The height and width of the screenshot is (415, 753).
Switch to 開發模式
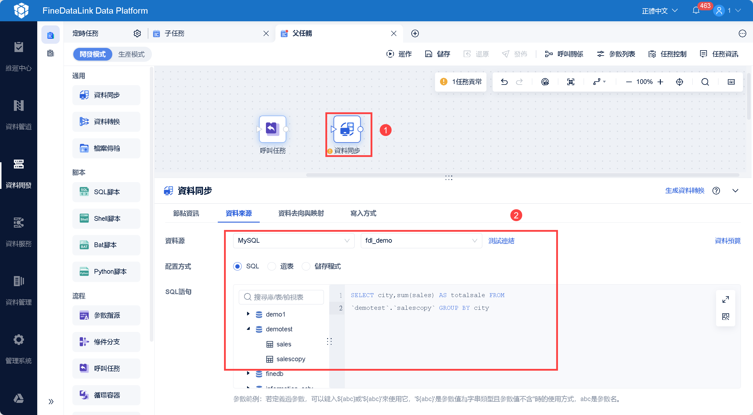click(92, 54)
